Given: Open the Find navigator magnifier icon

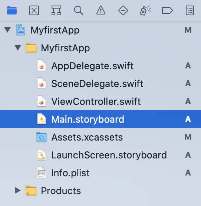Looking at the screenshot, I should [79, 11].
